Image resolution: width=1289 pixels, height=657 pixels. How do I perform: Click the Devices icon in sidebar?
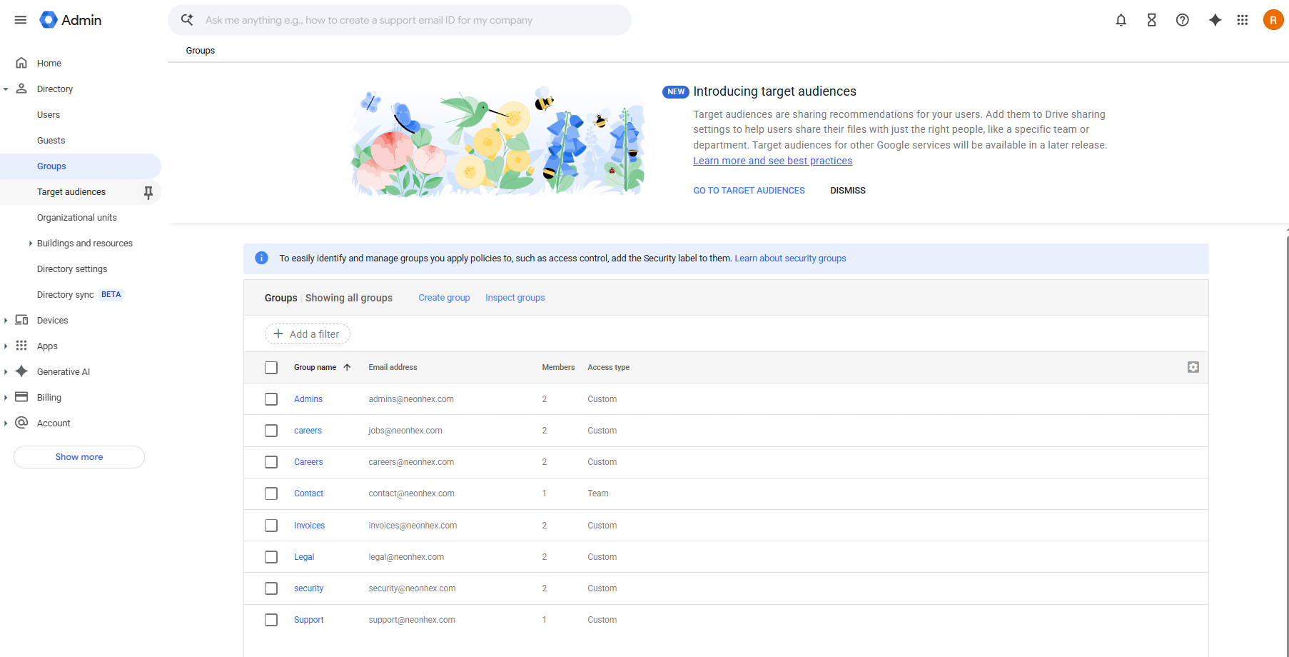(21, 320)
